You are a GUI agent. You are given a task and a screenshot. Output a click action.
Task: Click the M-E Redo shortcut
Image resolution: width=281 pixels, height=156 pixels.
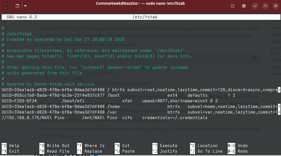pos(238,151)
